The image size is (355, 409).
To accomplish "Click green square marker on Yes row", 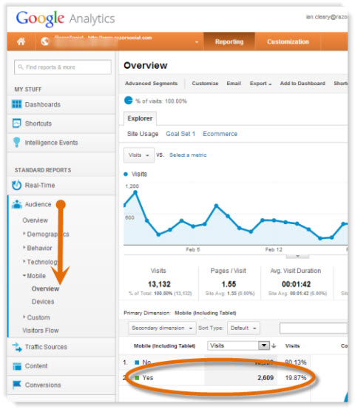I will (137, 377).
